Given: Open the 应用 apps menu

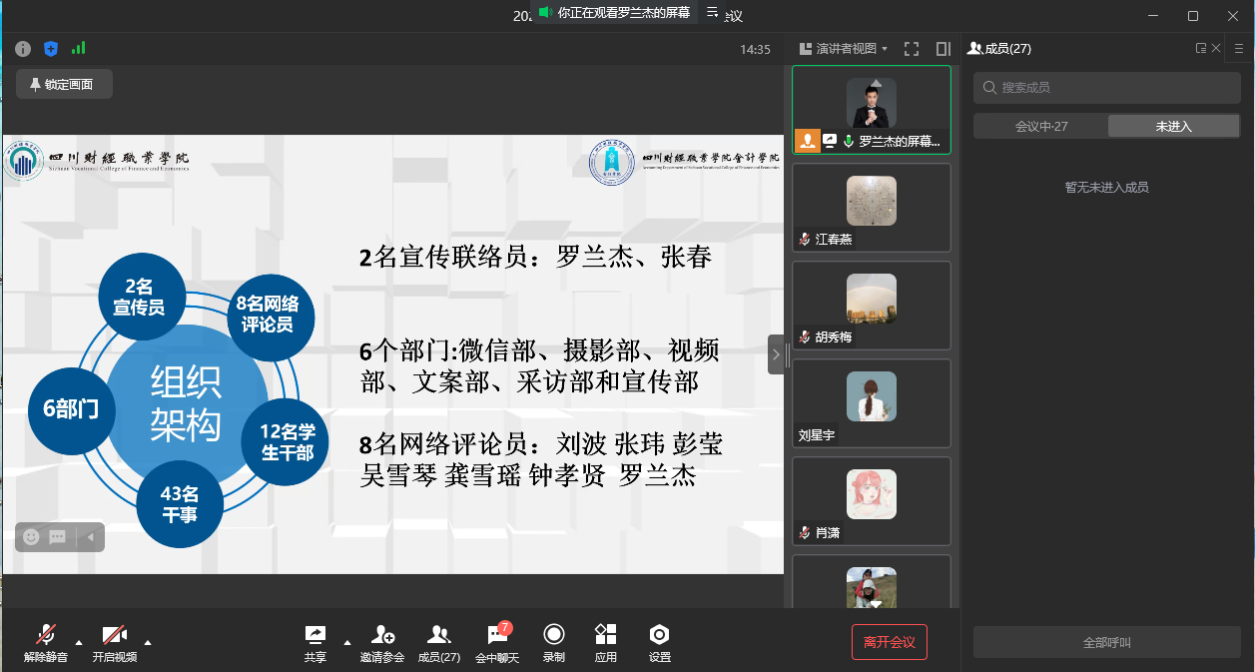Looking at the screenshot, I should tap(606, 643).
